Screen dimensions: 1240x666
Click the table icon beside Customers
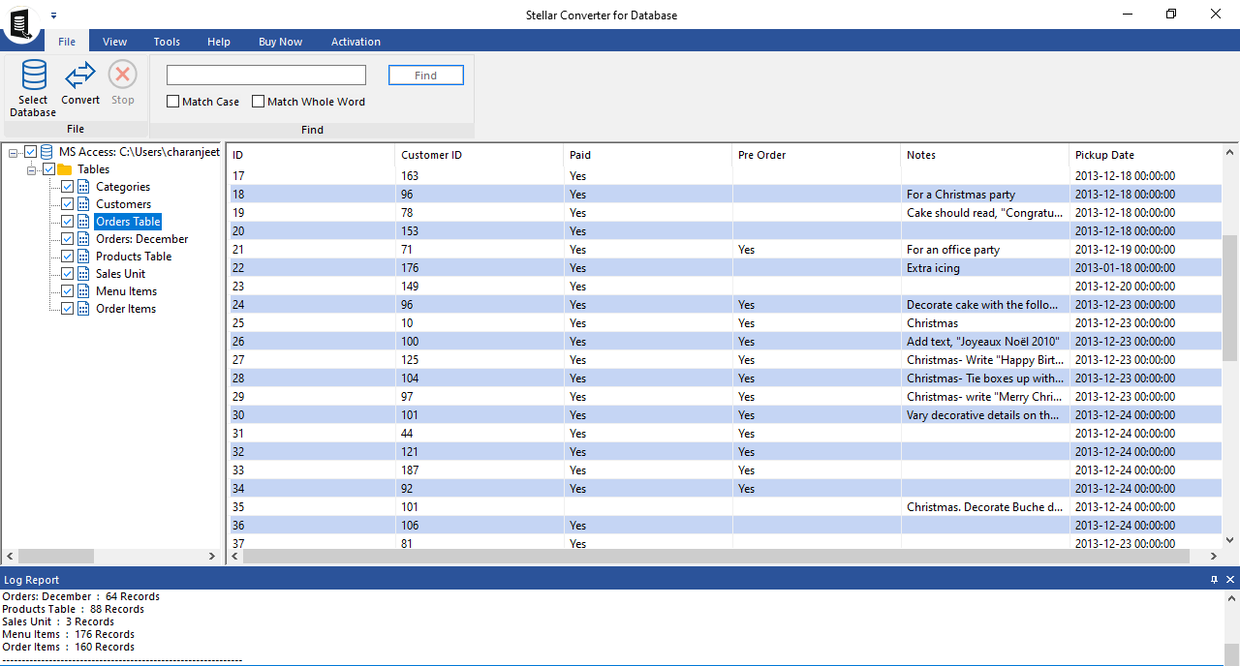point(83,204)
